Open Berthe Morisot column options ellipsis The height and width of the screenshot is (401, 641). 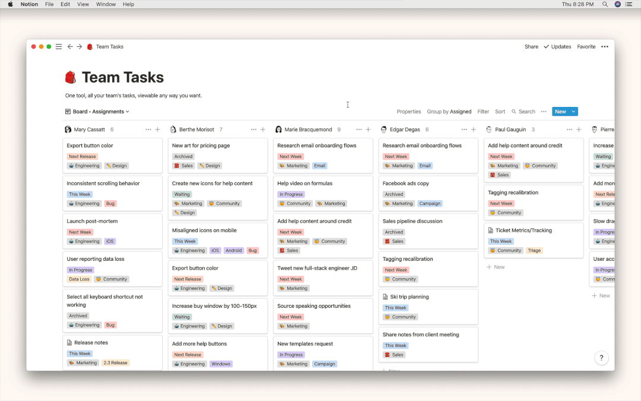[253, 130]
